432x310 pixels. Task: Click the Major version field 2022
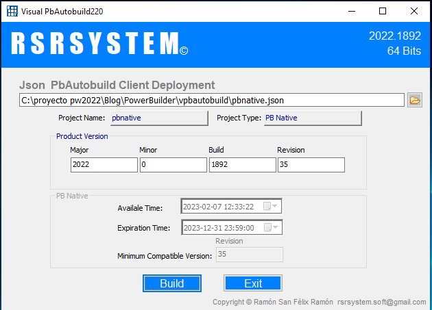(104, 165)
